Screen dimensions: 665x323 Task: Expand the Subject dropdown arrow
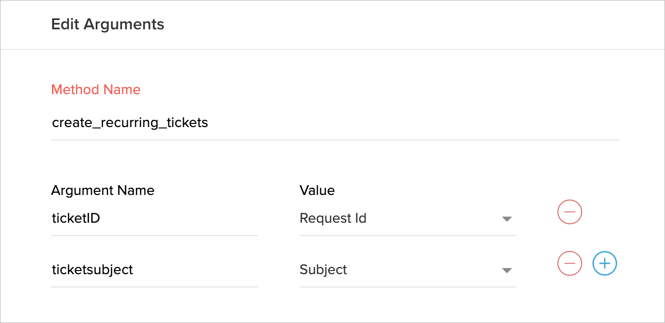click(x=506, y=271)
